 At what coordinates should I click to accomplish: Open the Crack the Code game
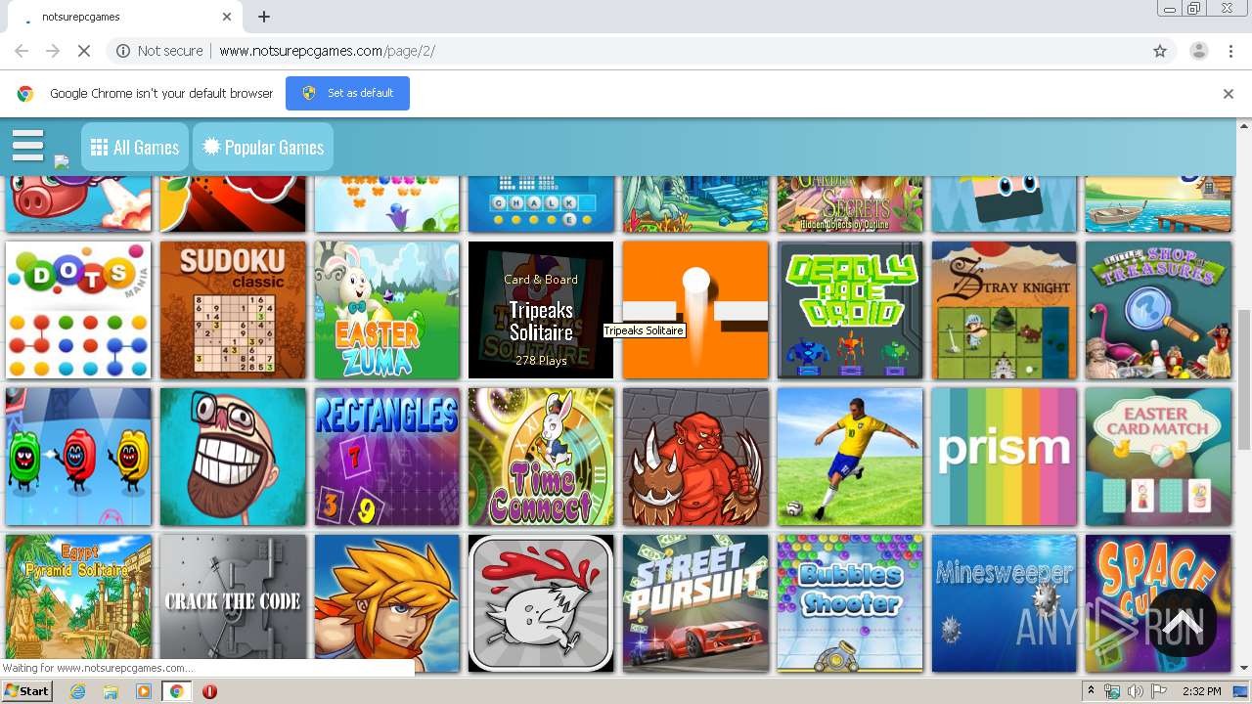[x=233, y=603]
